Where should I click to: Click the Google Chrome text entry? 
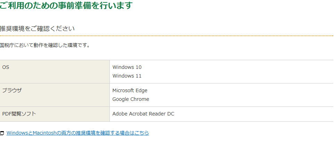pos(131,99)
